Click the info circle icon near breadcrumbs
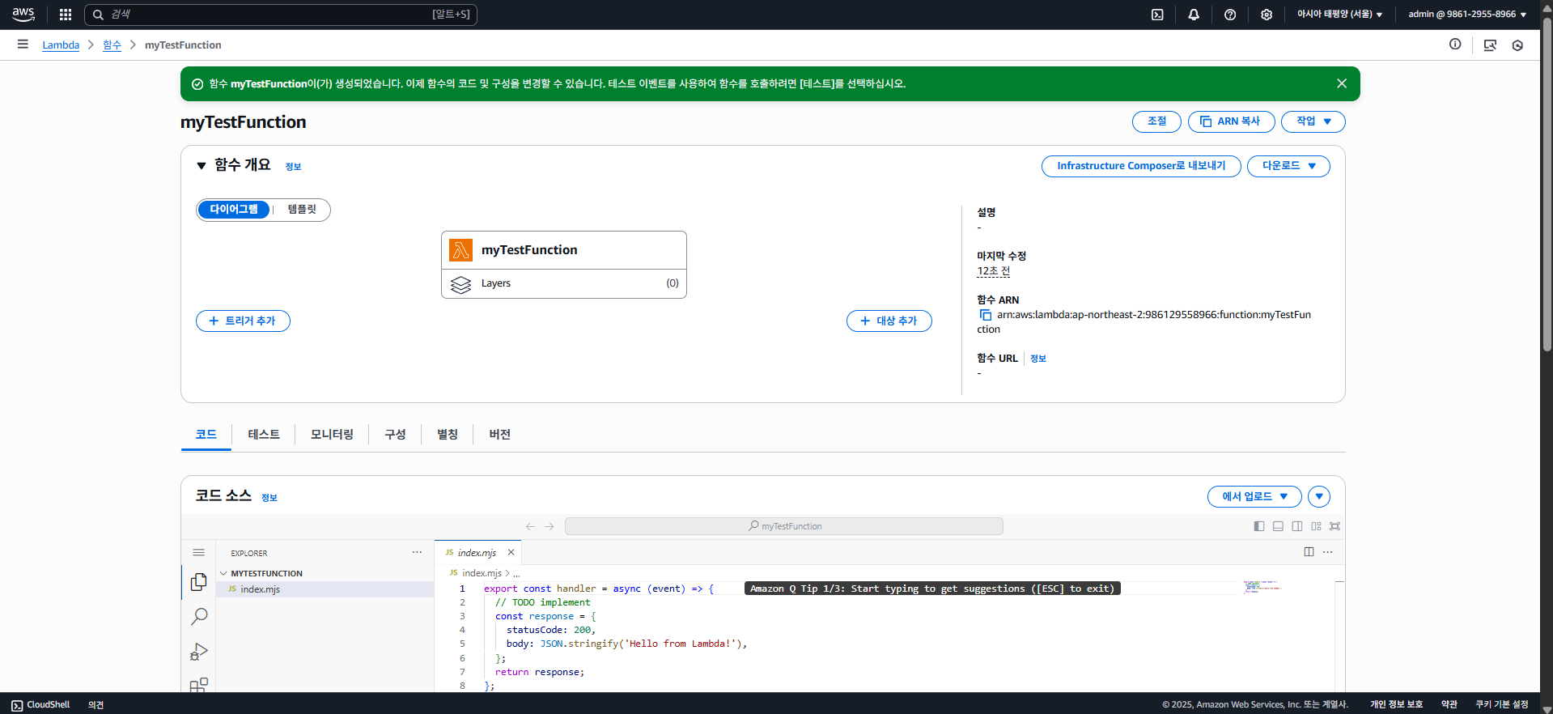This screenshot has width=1553, height=714. [x=1455, y=45]
